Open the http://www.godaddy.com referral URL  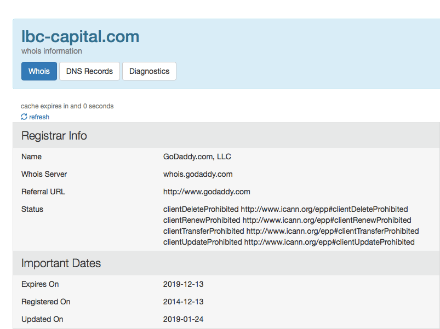pyautogui.click(x=207, y=192)
